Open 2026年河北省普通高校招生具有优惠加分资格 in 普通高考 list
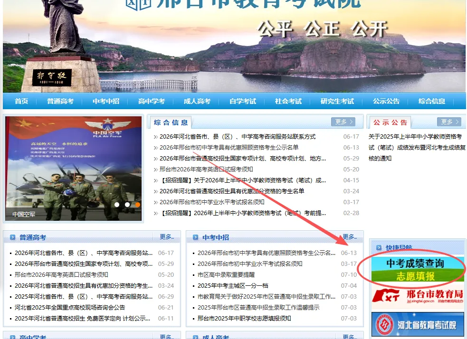The width and height of the screenshot is (467, 339). click(84, 286)
